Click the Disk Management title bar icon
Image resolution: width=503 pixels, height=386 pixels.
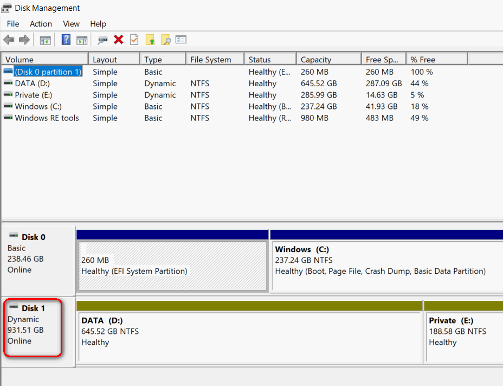pyautogui.click(x=7, y=8)
